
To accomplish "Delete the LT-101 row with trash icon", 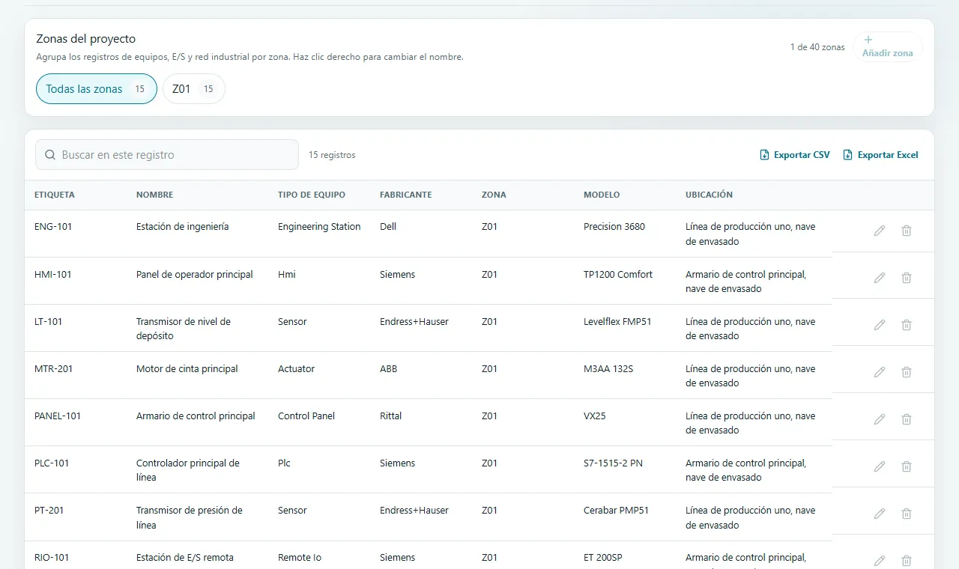I will point(907,325).
